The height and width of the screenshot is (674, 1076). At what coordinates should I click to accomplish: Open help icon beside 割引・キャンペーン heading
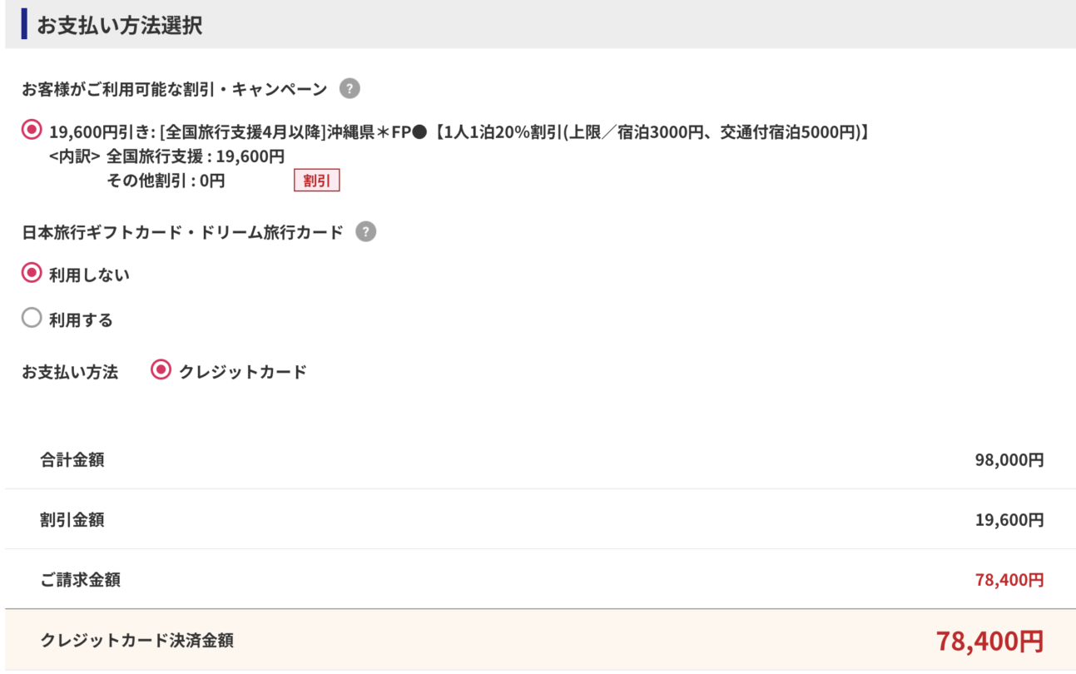tap(350, 88)
